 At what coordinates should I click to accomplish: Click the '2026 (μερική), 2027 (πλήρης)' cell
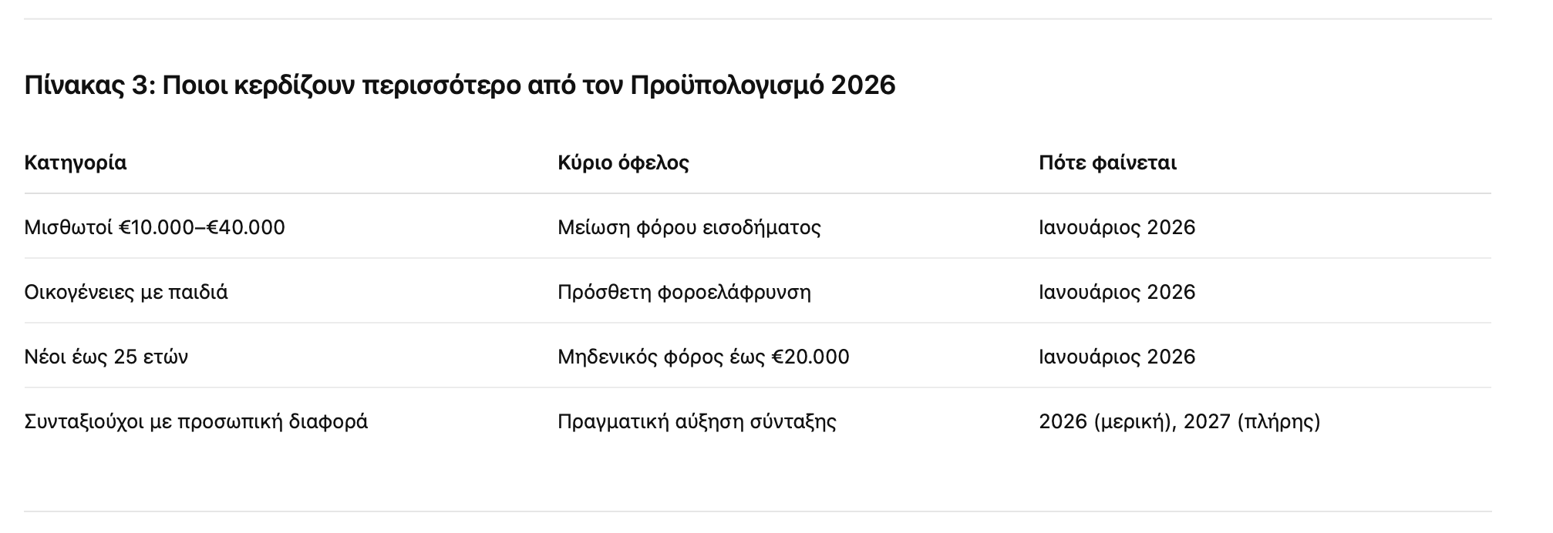(1179, 421)
